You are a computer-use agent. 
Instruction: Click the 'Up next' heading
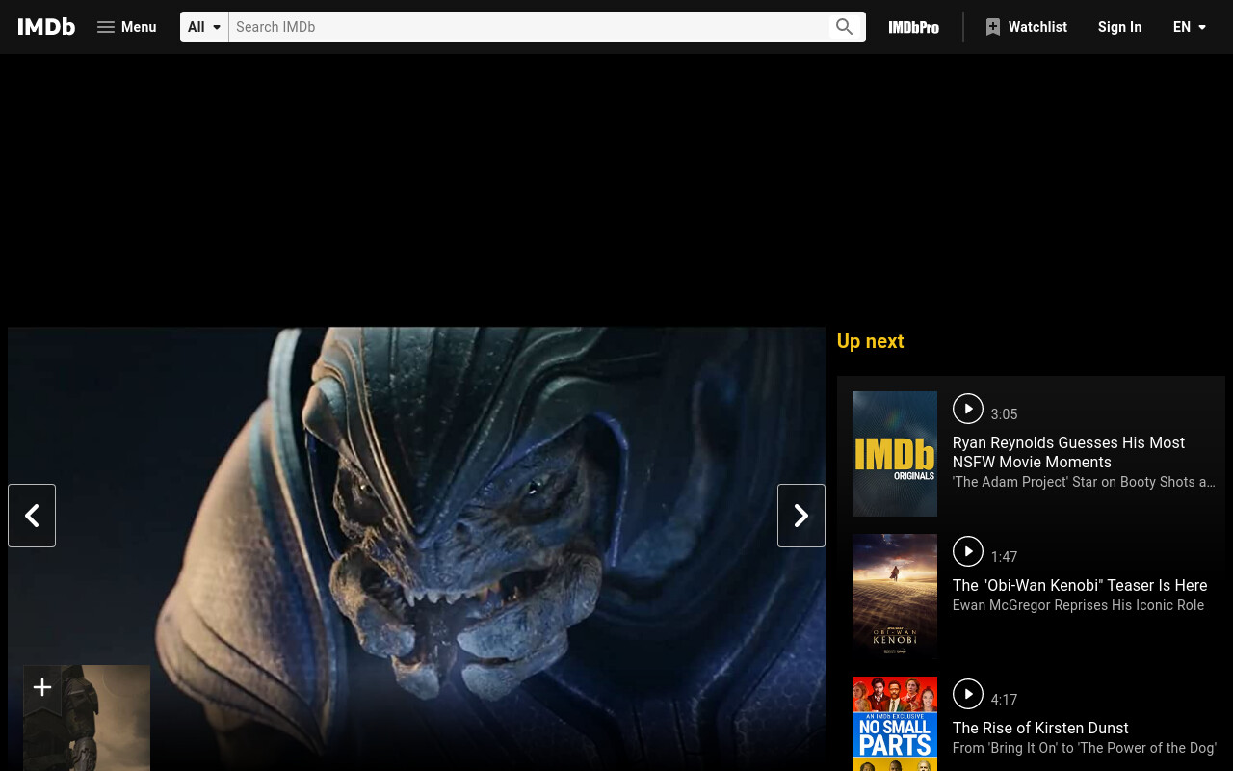tap(870, 341)
